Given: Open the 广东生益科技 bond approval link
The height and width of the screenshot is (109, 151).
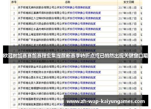Looking at the screenshot, I should click(x=57, y=40).
